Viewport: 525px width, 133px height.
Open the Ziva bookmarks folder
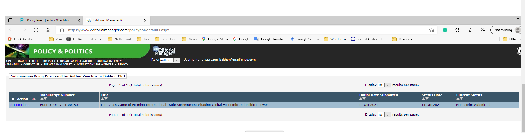pos(56,39)
